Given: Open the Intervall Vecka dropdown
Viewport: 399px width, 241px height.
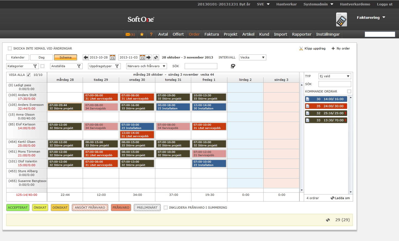Looking at the screenshot, I should [x=252, y=57].
